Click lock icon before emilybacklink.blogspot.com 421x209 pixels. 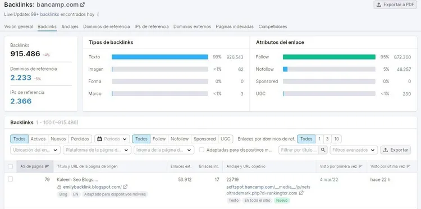pyautogui.click(x=60, y=187)
